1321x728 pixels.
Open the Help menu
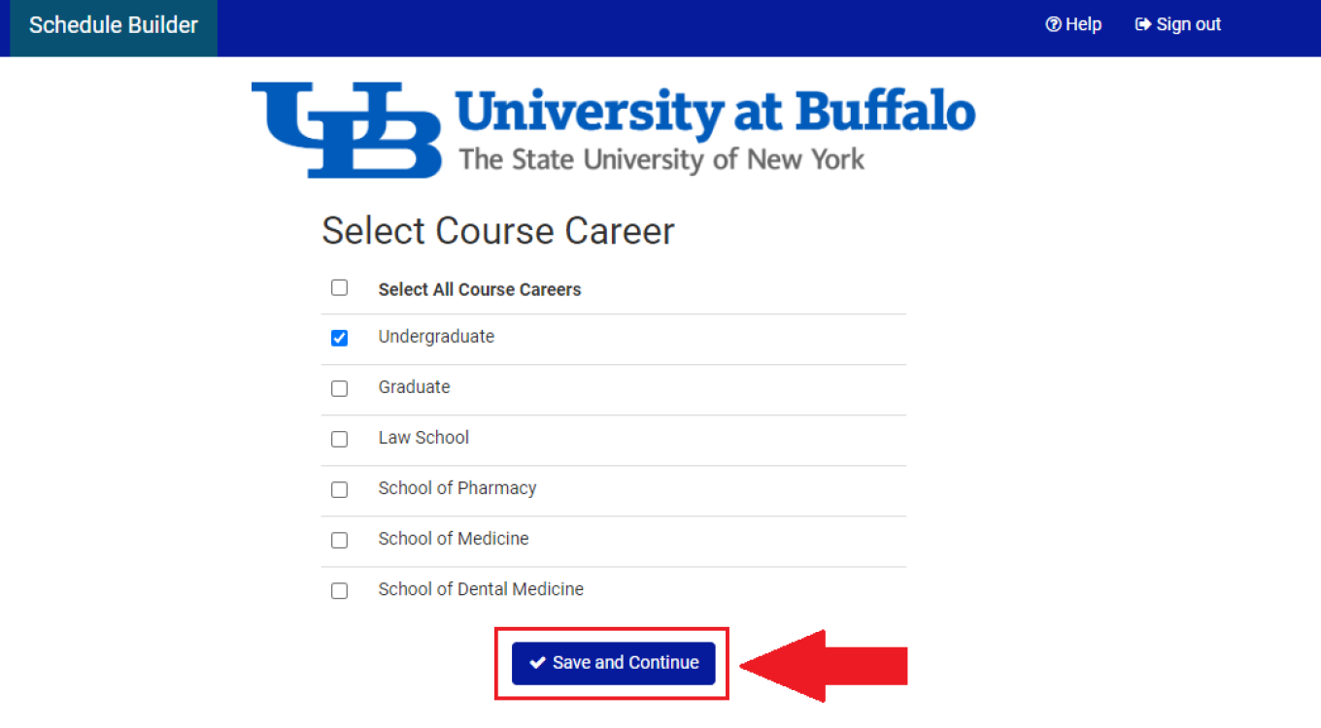tap(1073, 23)
